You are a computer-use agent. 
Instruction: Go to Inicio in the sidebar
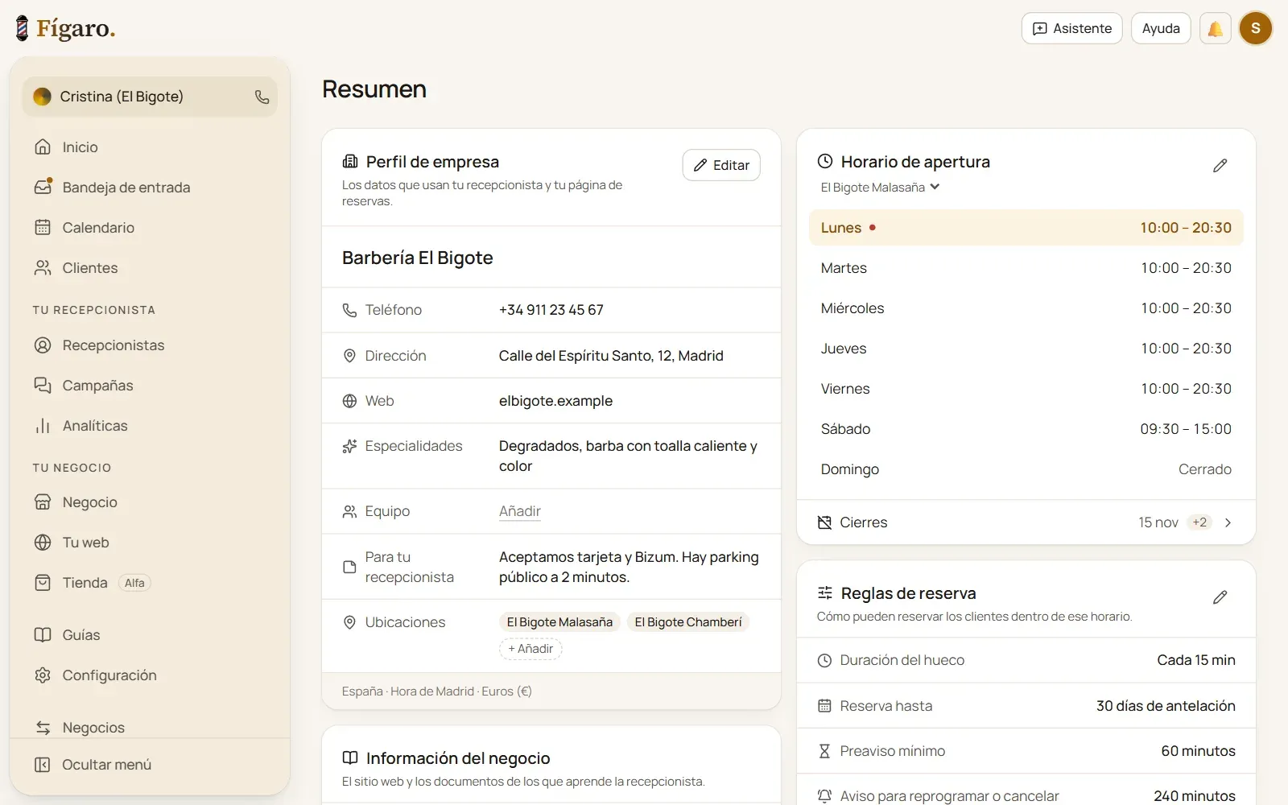pyautogui.click(x=150, y=147)
